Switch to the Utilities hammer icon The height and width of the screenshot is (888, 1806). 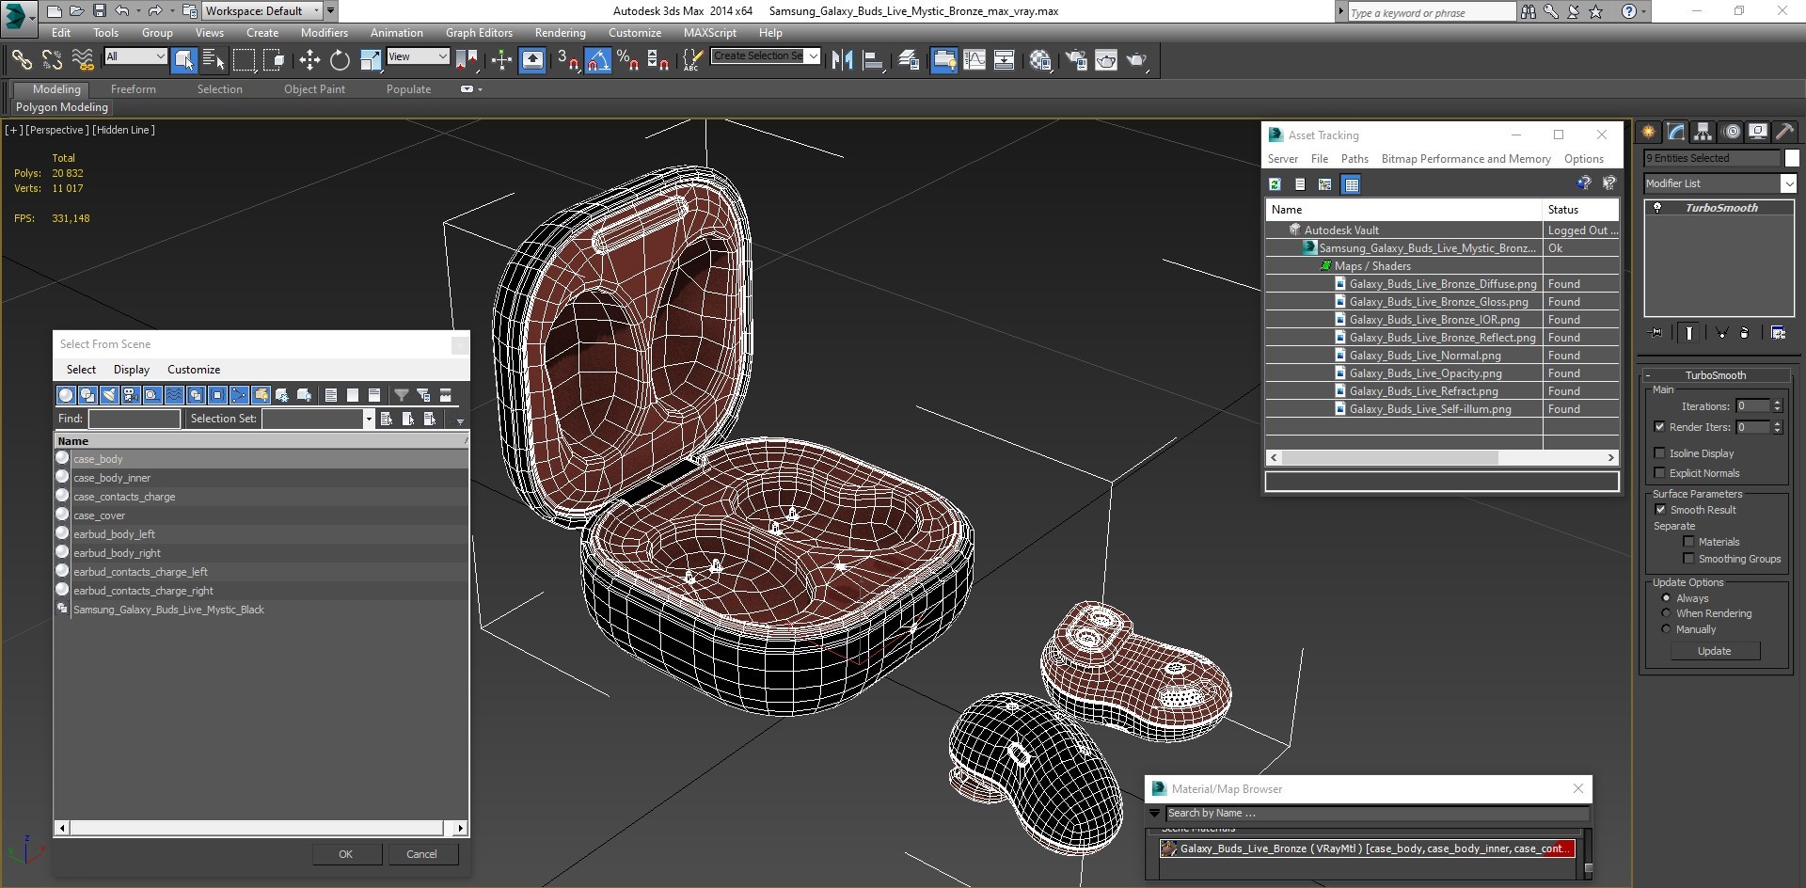pyautogui.click(x=1784, y=132)
